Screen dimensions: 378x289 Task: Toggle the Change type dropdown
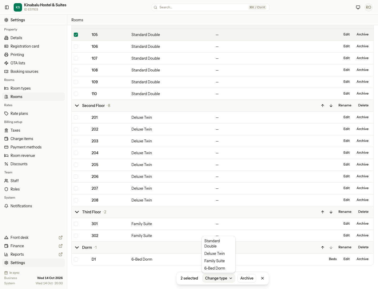coord(219,278)
